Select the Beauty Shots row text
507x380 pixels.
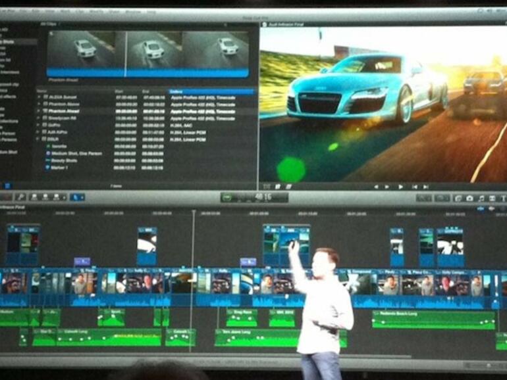pyautogui.click(x=65, y=160)
